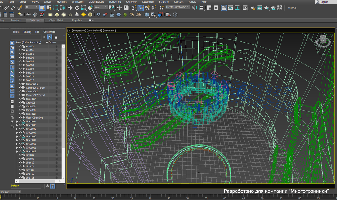The height and width of the screenshot is (200, 337).
Task: Toggle visibility eye of Line024
Action: pos(20,166)
